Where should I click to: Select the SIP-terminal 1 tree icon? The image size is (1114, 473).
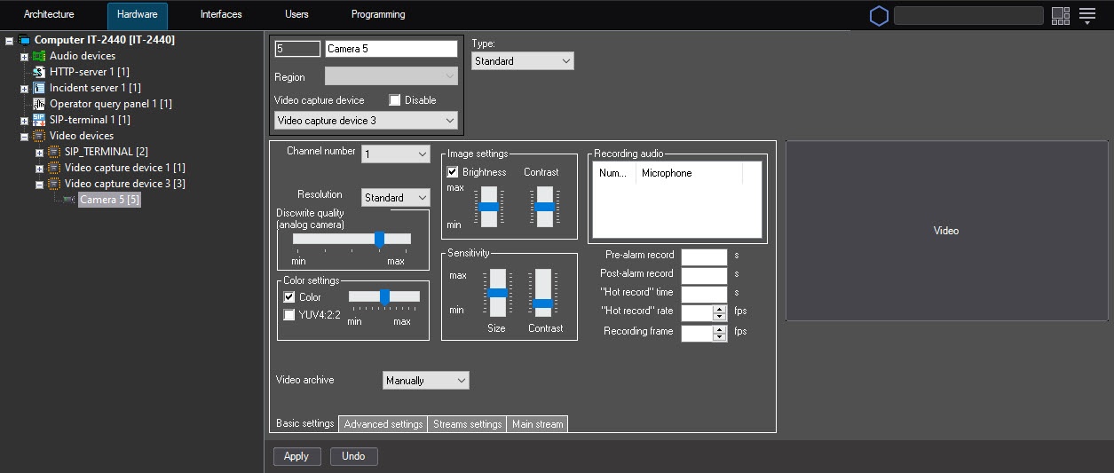[x=39, y=120]
